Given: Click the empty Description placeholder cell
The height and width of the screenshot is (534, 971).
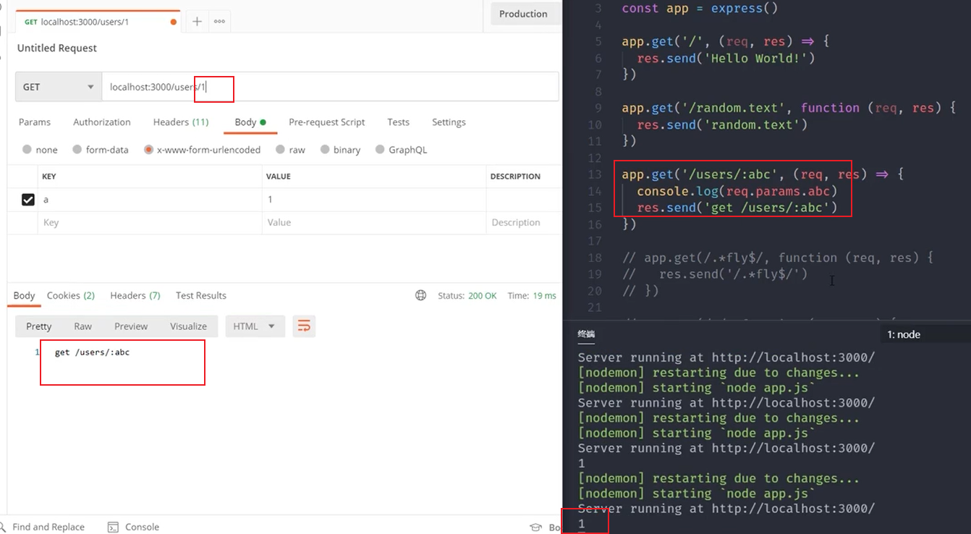Looking at the screenshot, I should [x=523, y=223].
